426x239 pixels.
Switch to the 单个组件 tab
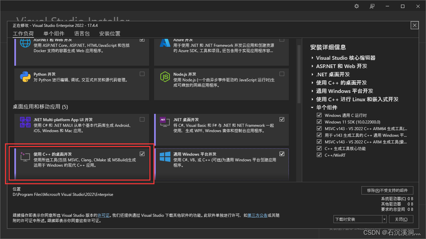[x=54, y=34]
